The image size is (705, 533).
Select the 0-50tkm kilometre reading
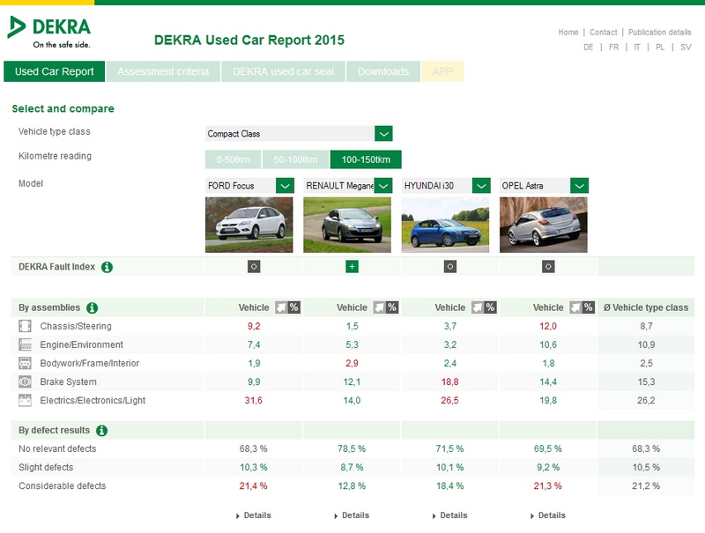(x=233, y=159)
